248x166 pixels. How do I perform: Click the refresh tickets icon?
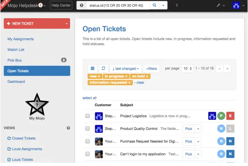103,68
